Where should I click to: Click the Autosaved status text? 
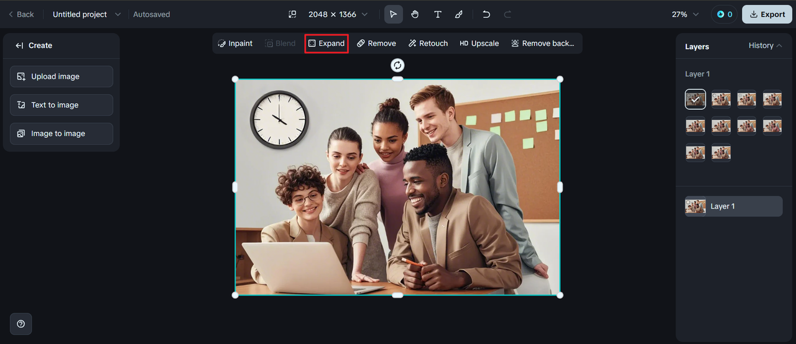click(x=152, y=14)
